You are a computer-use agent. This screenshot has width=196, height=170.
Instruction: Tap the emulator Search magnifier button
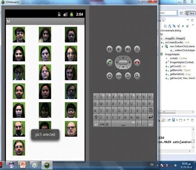tap(137, 76)
